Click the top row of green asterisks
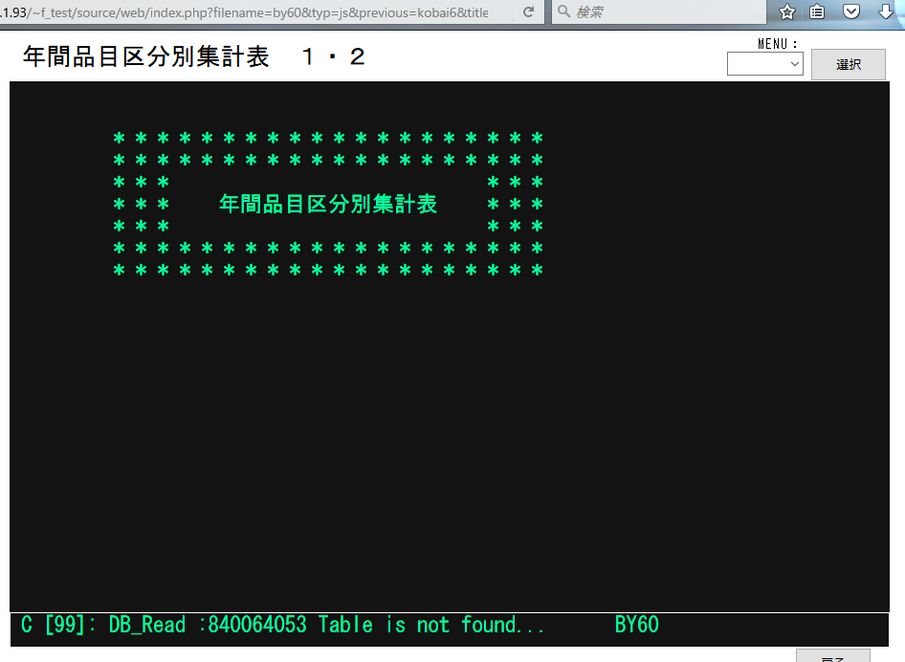This screenshot has width=905, height=662. [328, 139]
